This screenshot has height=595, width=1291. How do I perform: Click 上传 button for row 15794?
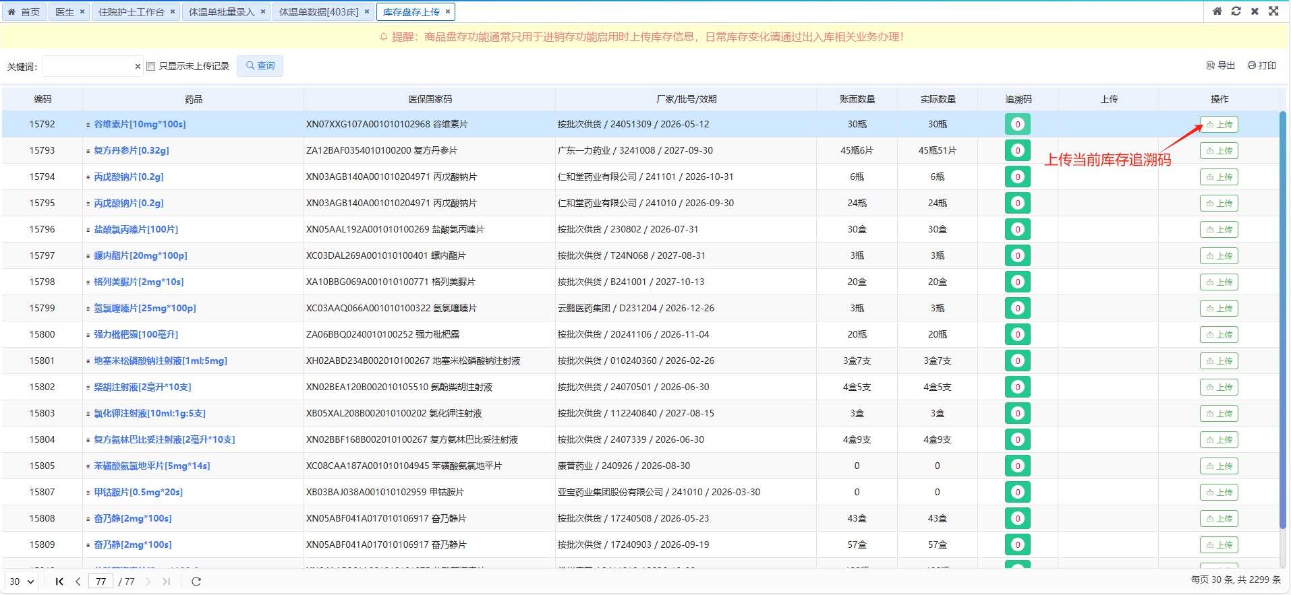tap(1219, 177)
